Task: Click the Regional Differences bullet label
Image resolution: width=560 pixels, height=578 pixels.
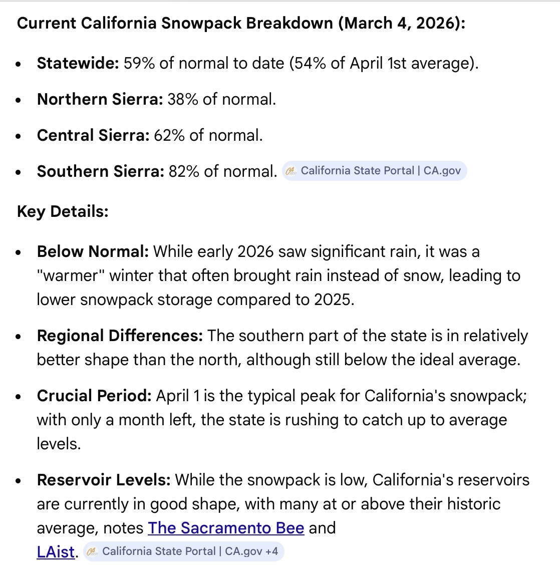Action: click(120, 336)
